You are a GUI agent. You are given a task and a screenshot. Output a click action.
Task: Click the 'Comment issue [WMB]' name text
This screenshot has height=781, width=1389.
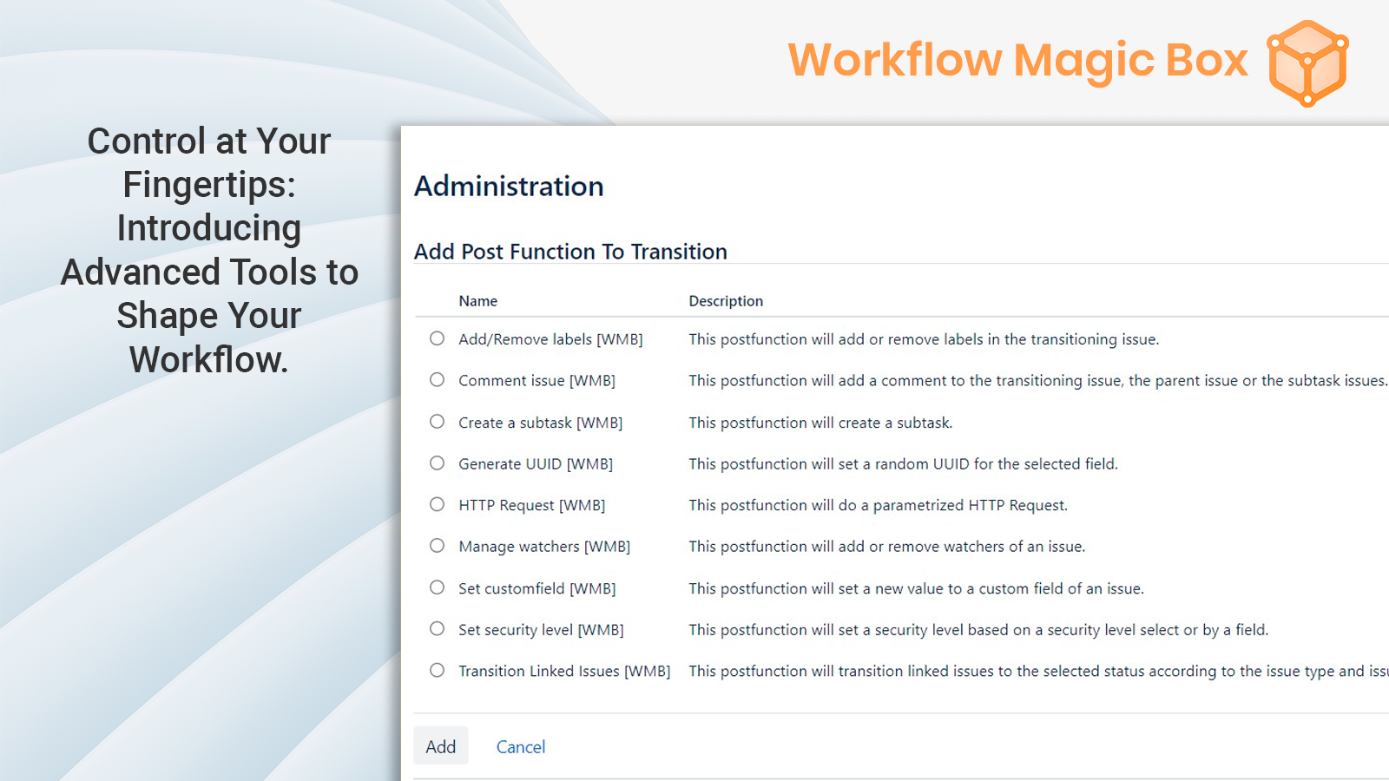(537, 381)
